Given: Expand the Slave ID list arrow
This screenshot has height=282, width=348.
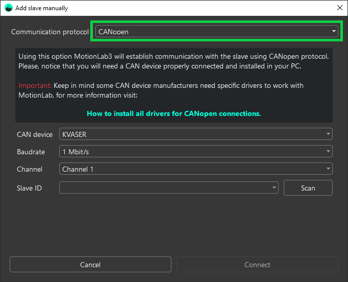Looking at the screenshot, I should 274,188.
